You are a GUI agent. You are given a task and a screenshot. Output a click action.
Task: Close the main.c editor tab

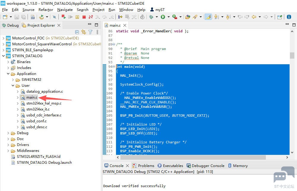(x=125, y=25)
